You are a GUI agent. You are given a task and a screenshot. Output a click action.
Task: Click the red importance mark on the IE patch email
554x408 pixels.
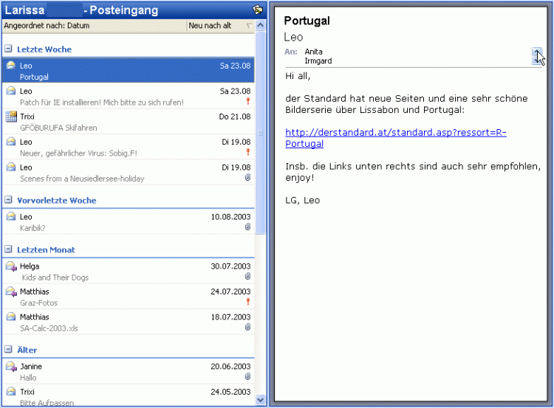coord(248,102)
